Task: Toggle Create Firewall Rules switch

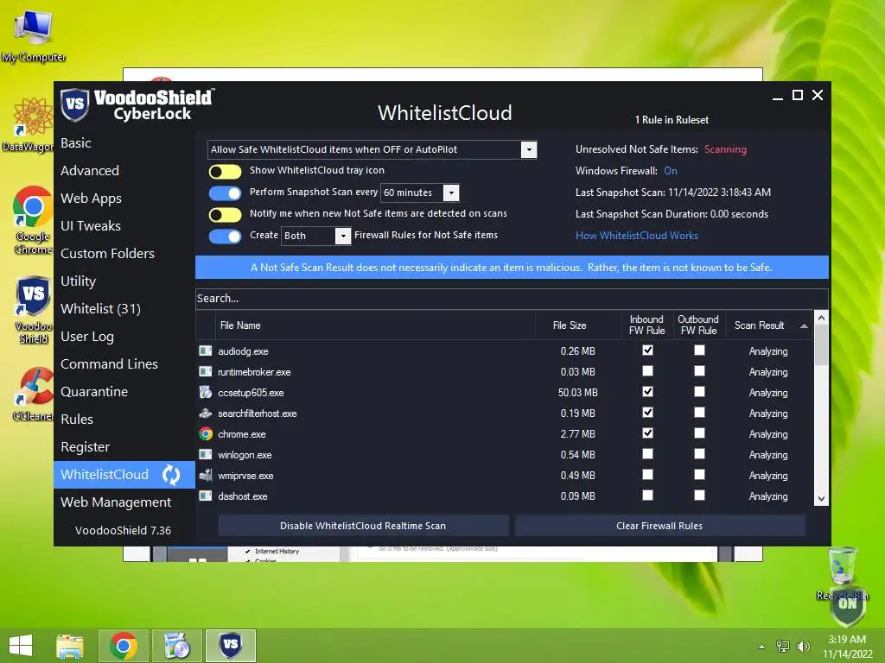Action: [225, 237]
